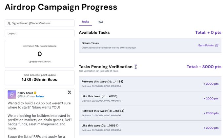
Task: Click the Signed in as @VaderVentures field
Action: (40, 23)
